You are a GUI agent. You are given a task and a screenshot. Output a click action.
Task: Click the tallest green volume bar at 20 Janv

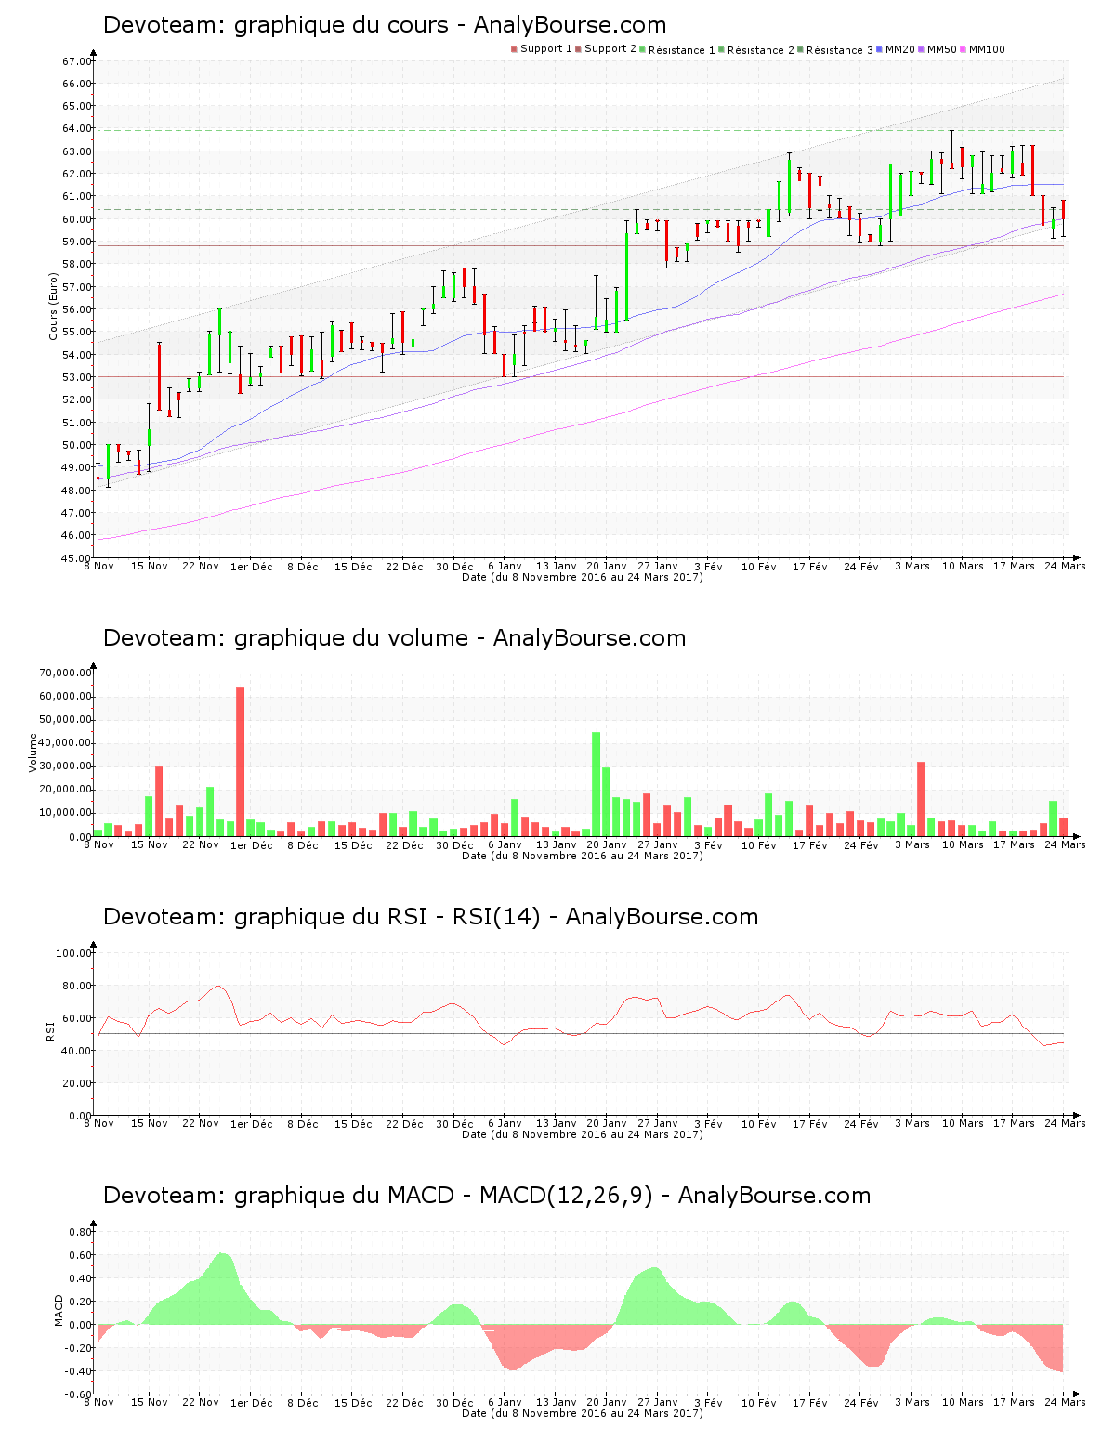coord(597,784)
